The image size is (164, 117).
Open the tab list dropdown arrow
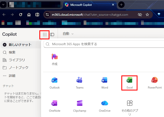pos(3,5)
